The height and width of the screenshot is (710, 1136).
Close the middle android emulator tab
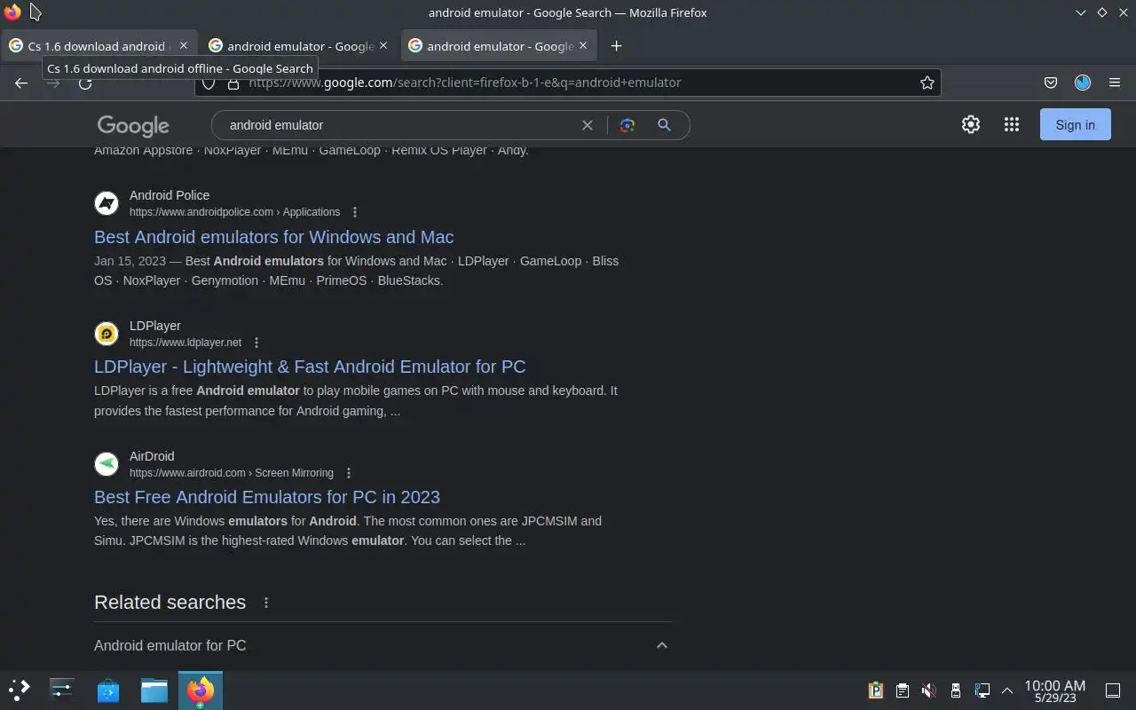[x=383, y=45]
